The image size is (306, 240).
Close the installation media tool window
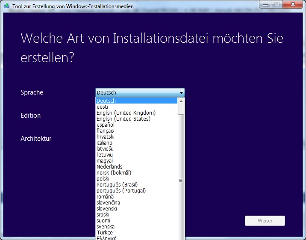[x=293, y=4]
